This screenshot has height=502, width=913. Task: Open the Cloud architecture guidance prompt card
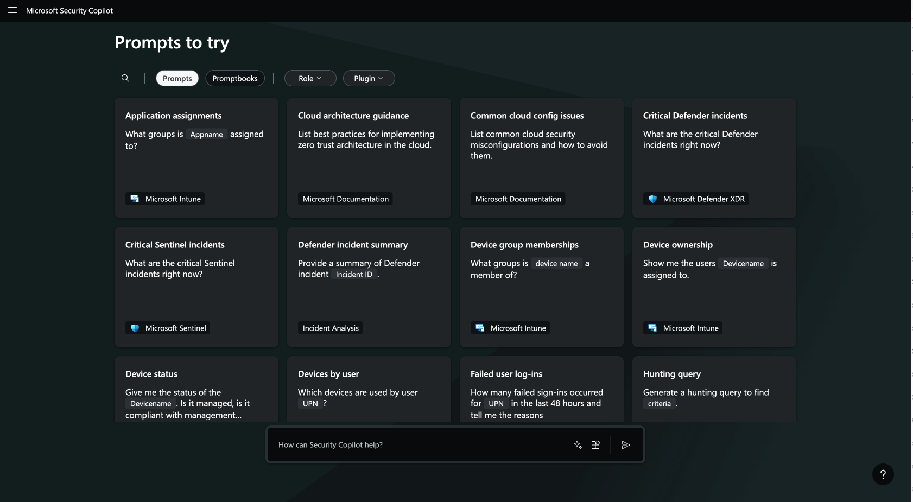(x=369, y=157)
